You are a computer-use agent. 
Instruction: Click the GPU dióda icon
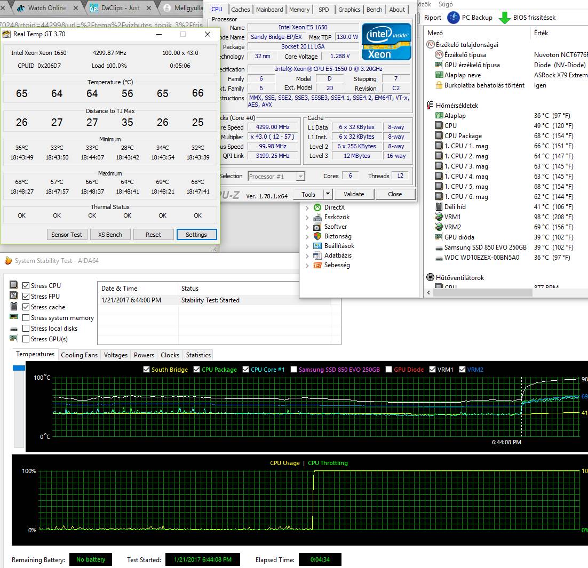(x=439, y=237)
